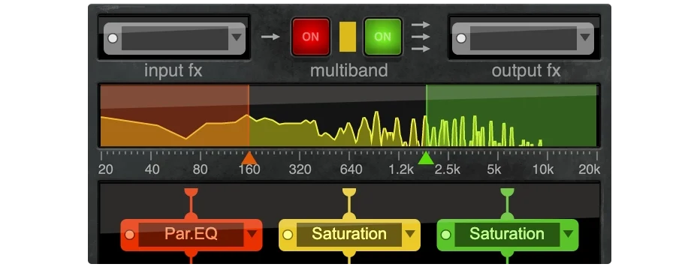The height and width of the screenshot is (270, 697).
Task: Toggle the green band ON button
Action: (383, 37)
